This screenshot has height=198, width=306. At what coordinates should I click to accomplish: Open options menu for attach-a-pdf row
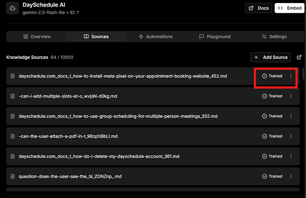291,136
